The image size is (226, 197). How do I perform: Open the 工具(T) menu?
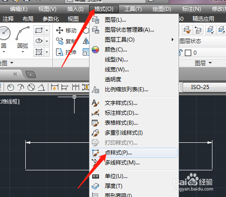[x=133, y=9]
